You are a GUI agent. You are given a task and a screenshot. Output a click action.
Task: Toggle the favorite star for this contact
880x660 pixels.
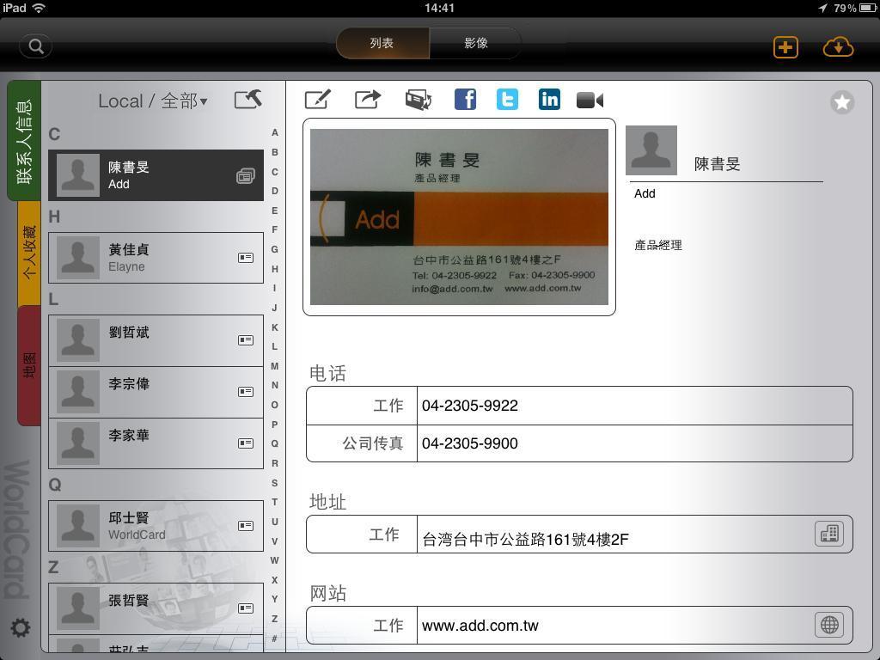pyautogui.click(x=842, y=102)
